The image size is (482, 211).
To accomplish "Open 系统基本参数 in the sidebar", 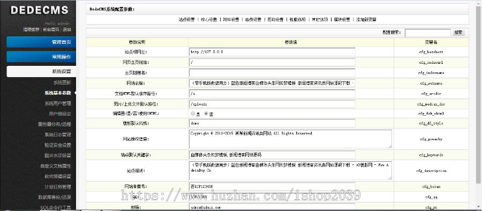I will (x=58, y=93).
